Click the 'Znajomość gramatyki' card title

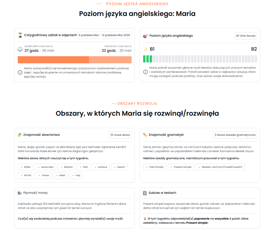[166, 135]
